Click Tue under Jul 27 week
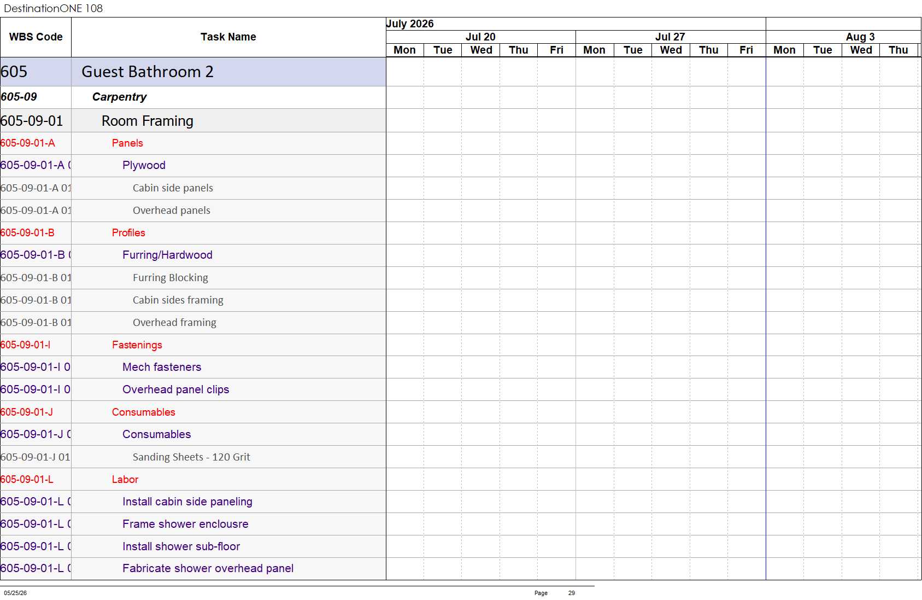 tap(633, 50)
